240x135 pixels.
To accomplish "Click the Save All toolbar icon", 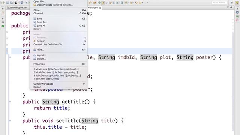I will click(11, 3).
